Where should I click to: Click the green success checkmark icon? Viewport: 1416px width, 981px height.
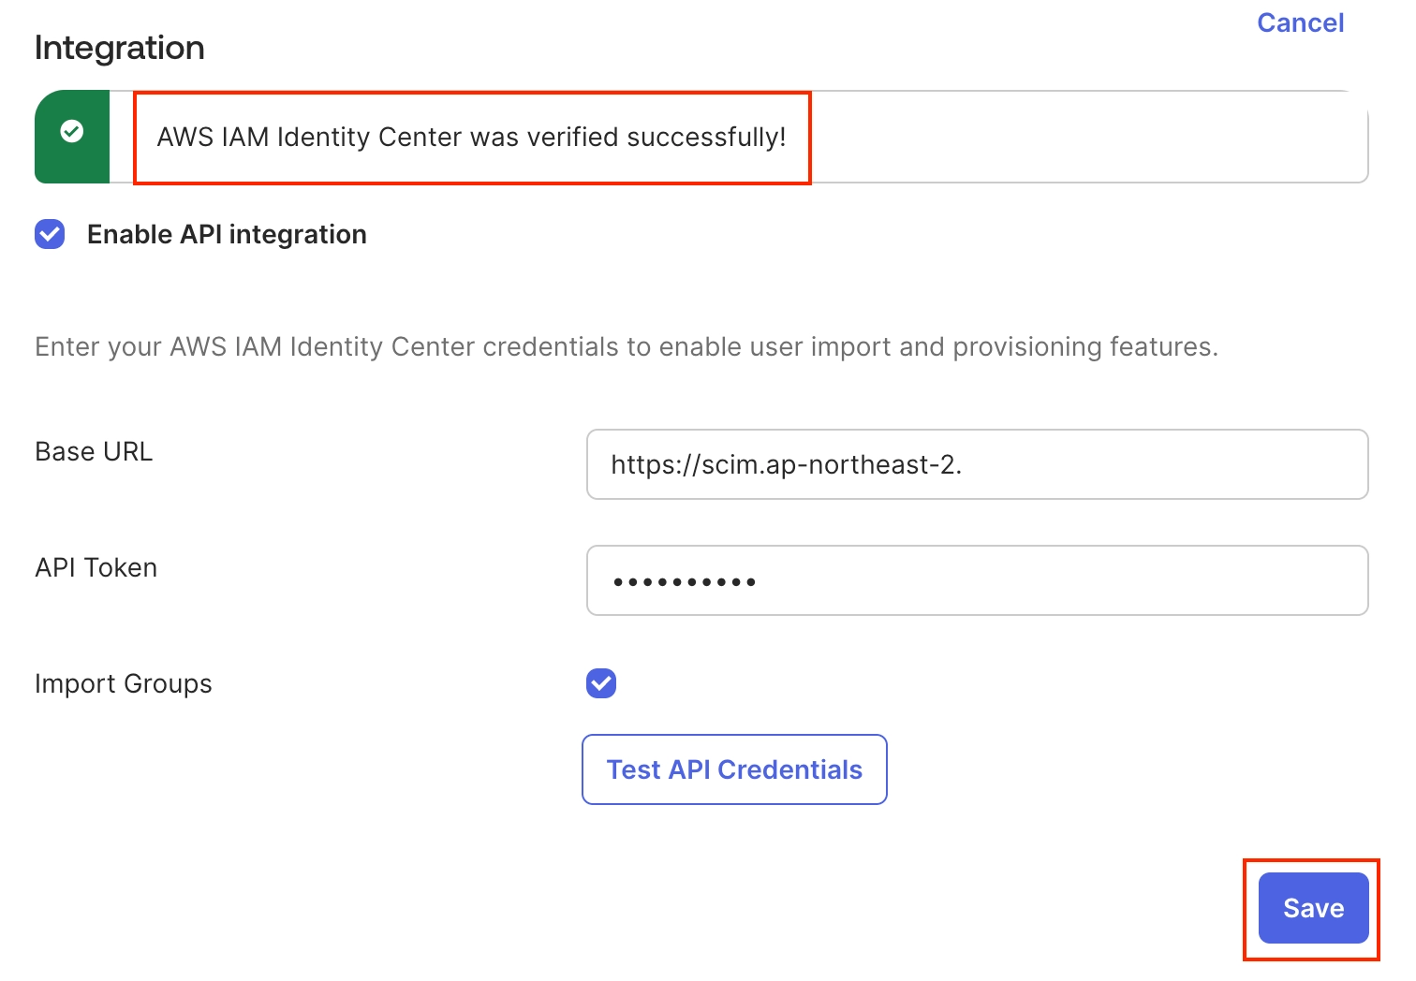[72, 132]
